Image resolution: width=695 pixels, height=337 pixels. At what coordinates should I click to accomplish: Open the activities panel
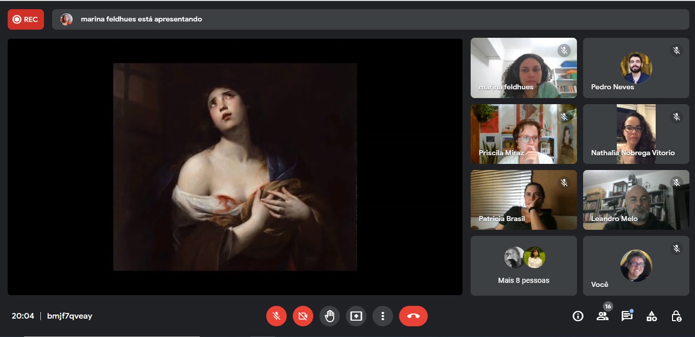pos(652,316)
